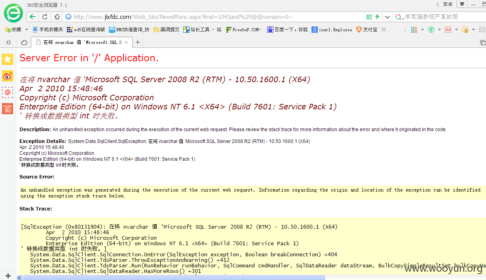
Task: Click the green lightning speed-mode icon
Action: click(x=377, y=17)
